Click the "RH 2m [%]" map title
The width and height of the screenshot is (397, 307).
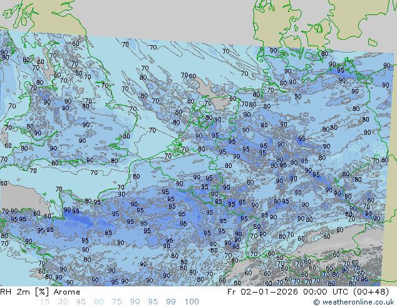coord(24,292)
